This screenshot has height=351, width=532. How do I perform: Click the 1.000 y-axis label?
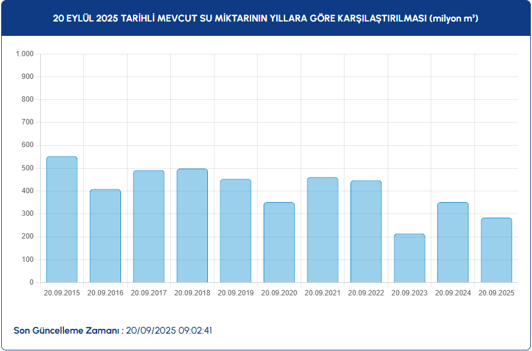(25, 54)
